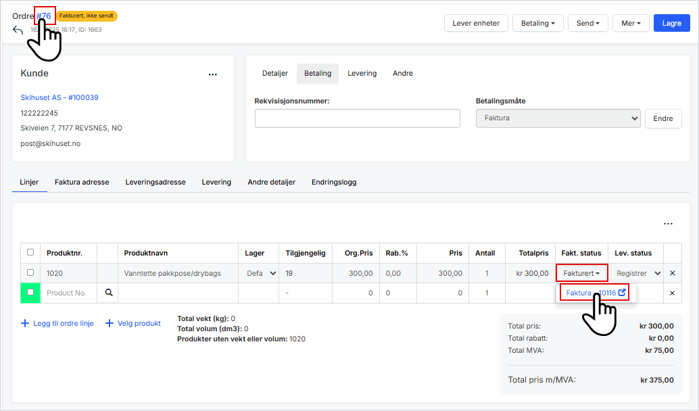Click the Rekvisisjonsnummer input field
Image resolution: width=699 pixels, height=411 pixels.
click(357, 118)
